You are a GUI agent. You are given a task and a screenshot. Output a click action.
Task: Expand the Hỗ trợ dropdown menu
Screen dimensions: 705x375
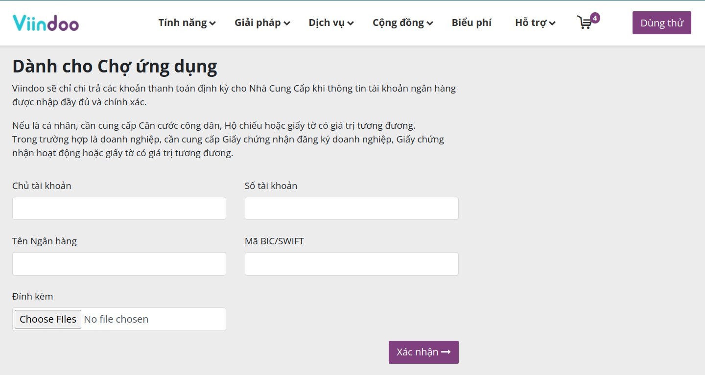pyautogui.click(x=535, y=23)
